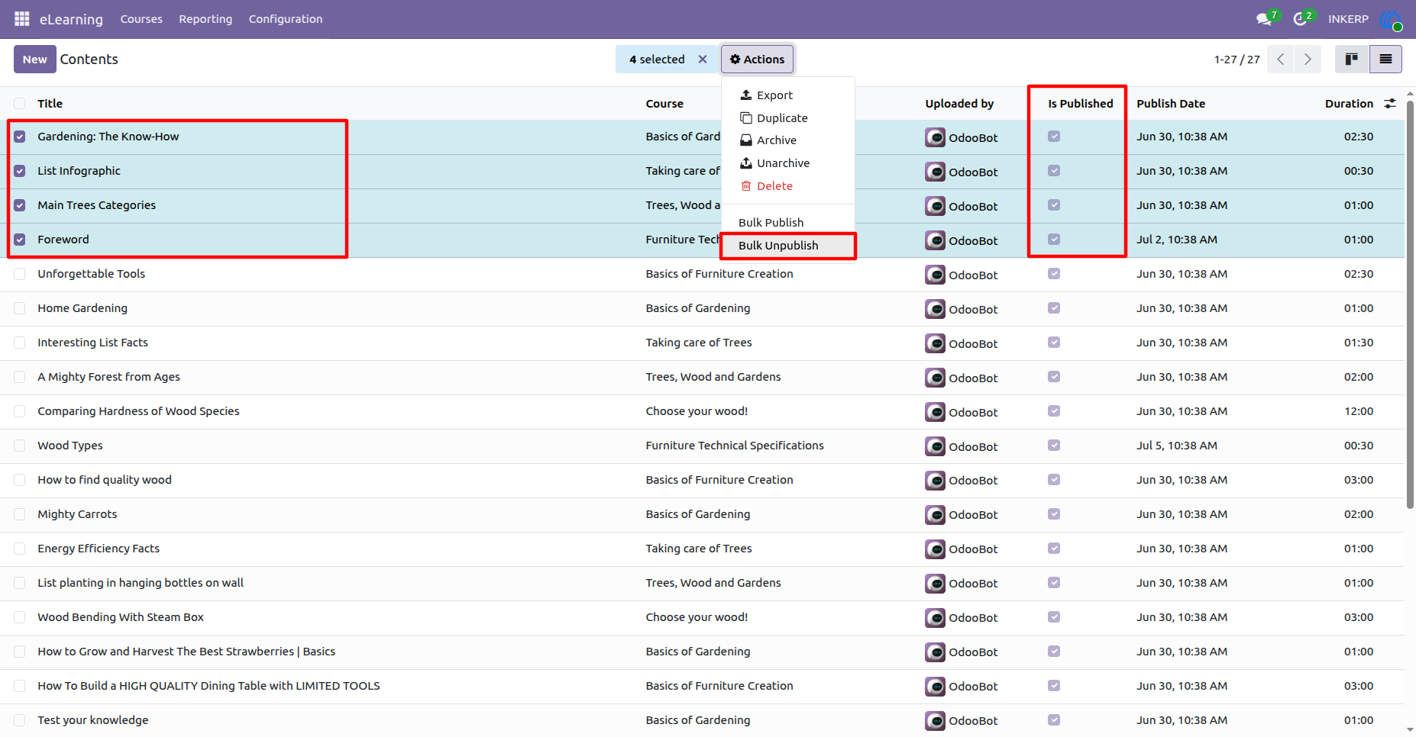The width and height of the screenshot is (1416, 737).
Task: Uncheck the Gardening: The Know-How row
Action: 20,137
